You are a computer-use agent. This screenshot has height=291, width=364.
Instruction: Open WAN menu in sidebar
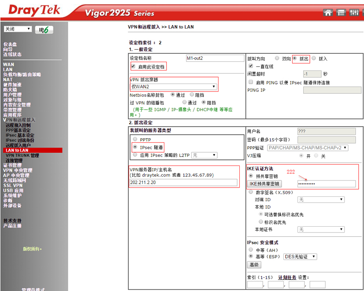coord(8,64)
